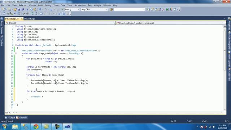Click the Open File toolbar icon
231x130 pixels.
(x=15, y=9)
